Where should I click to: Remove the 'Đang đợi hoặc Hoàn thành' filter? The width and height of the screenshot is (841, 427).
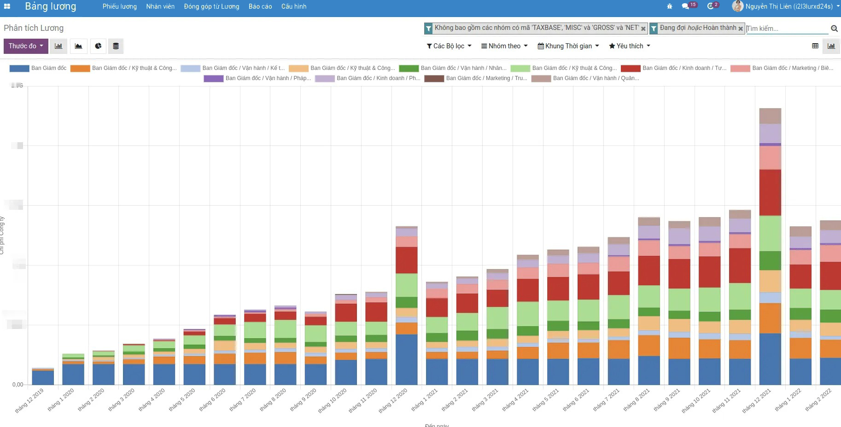tap(741, 29)
